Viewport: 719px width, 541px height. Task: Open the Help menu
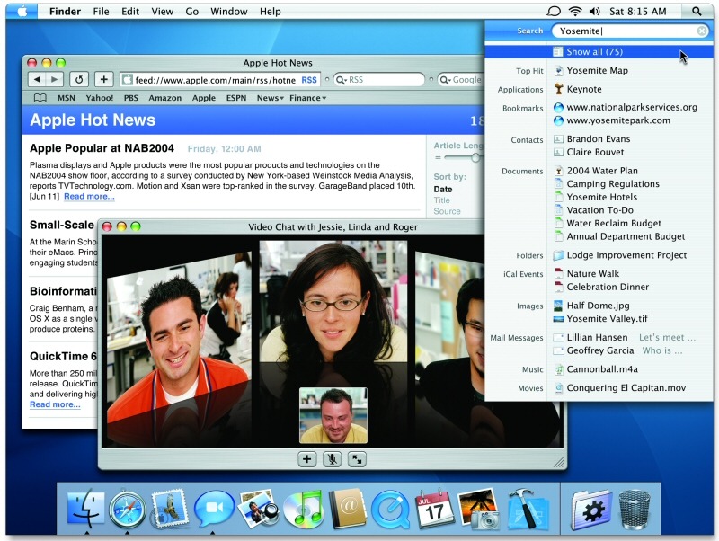coord(271,12)
